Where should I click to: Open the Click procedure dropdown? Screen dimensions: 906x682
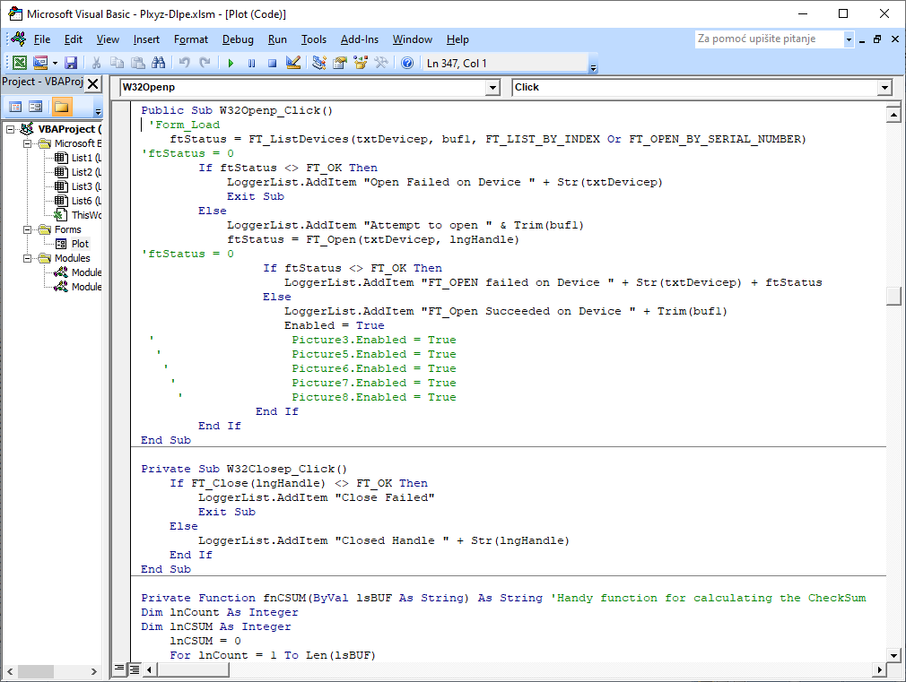(884, 87)
